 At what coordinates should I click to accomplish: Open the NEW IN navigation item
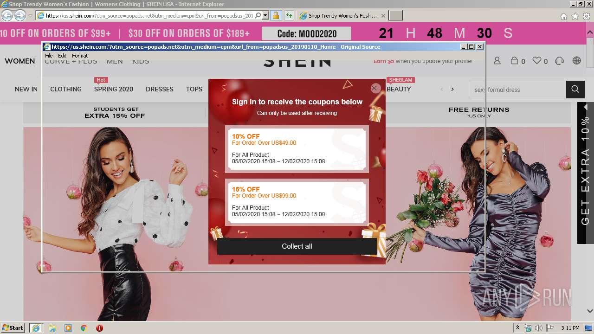coord(26,89)
